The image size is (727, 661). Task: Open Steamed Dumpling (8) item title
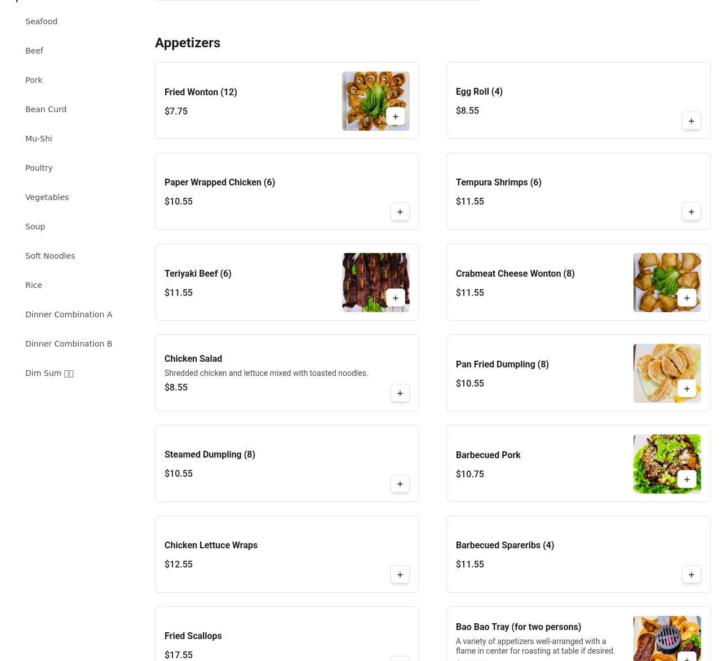click(x=210, y=455)
